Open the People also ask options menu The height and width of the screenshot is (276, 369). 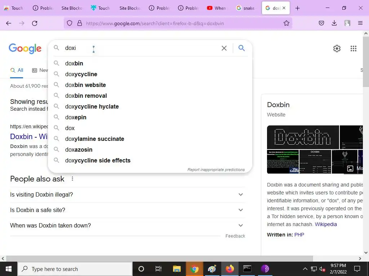point(72,179)
